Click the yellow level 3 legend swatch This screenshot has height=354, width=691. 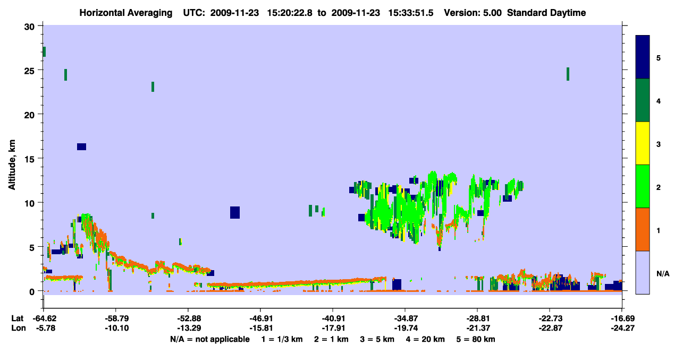[643, 143]
